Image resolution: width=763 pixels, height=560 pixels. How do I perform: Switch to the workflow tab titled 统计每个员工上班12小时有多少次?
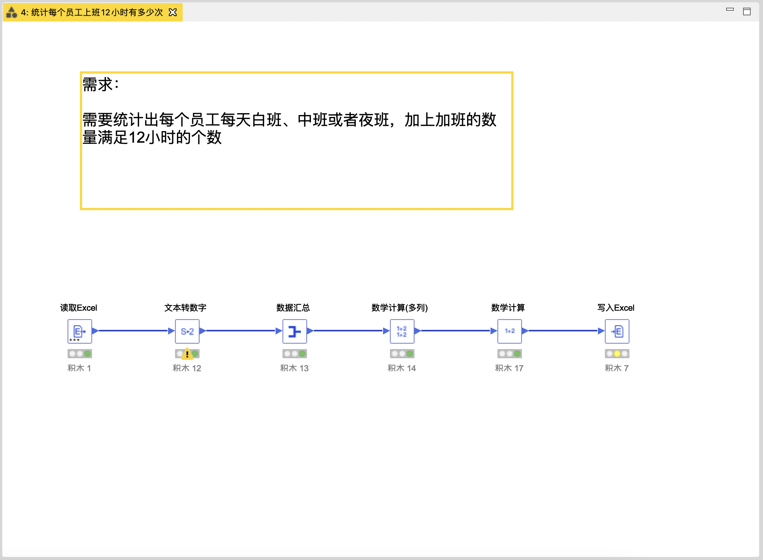92,12
